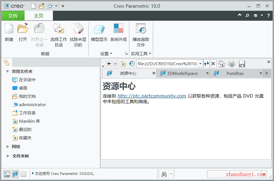Stop loading with the X icon
This screenshot has height=181, width=274.
coord(213,63)
